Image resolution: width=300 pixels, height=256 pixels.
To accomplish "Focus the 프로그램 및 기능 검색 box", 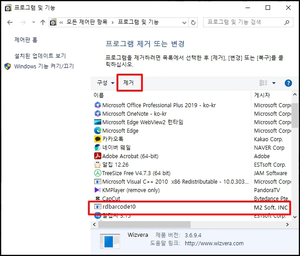I will point(248,22).
